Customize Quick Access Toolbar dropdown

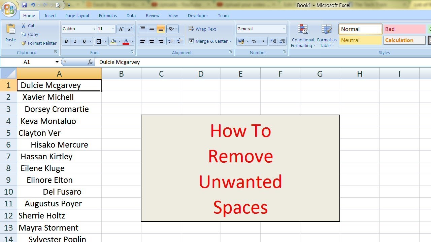point(69,5)
